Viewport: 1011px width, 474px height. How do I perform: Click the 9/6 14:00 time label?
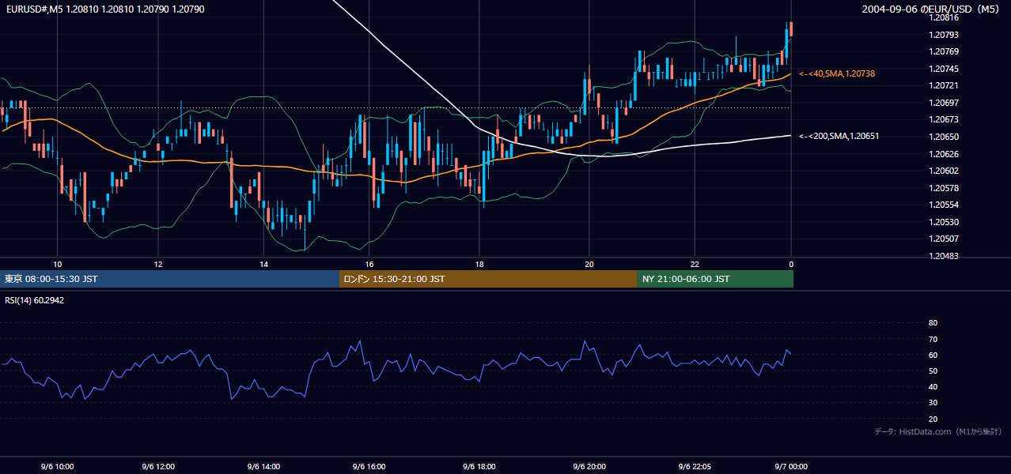tap(263, 466)
